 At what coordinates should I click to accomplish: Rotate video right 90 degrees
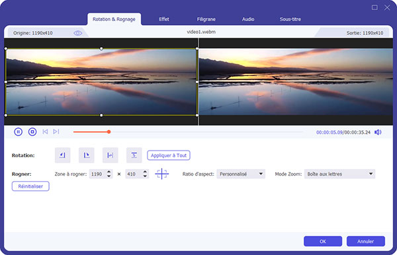point(86,155)
